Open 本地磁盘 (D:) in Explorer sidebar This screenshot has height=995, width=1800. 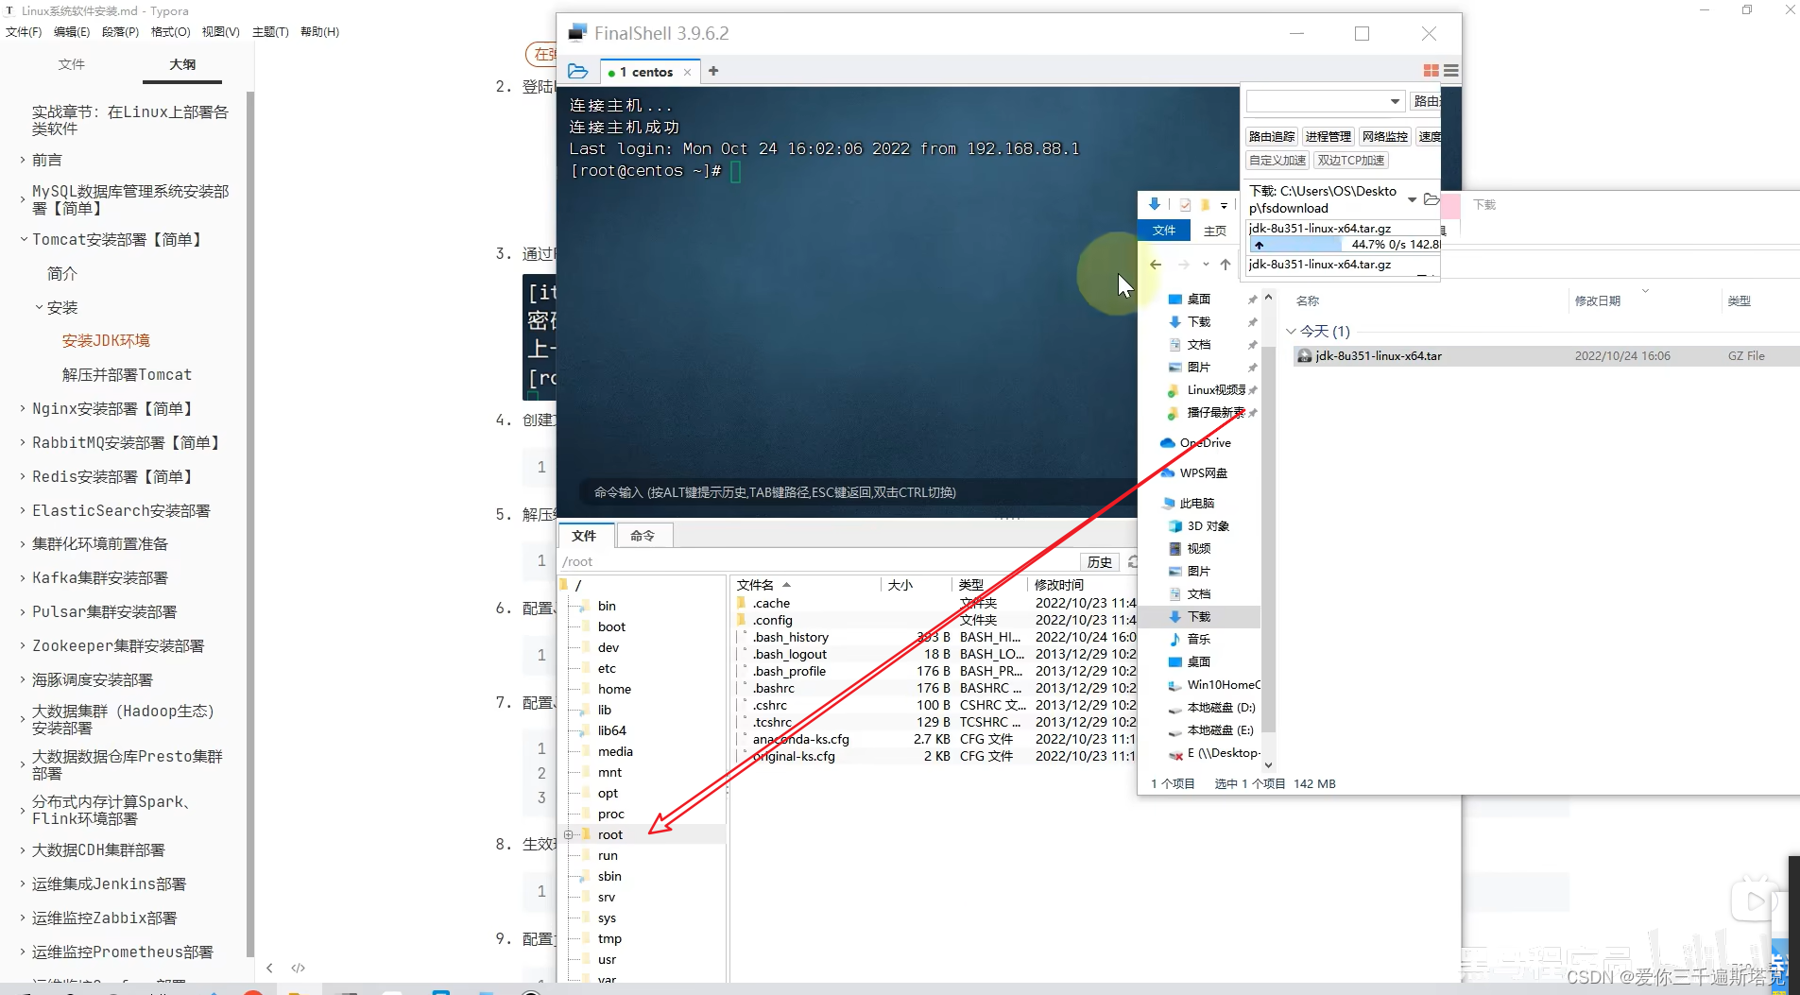click(x=1213, y=708)
